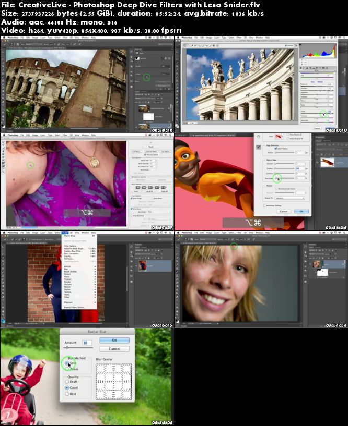Select the Quick Selection tool in the brick wall frame
The image size is (348, 426).
[3, 257]
